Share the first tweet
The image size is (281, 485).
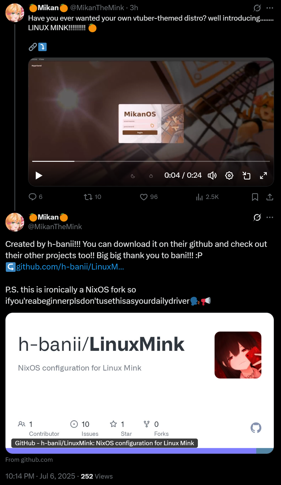tap(270, 197)
